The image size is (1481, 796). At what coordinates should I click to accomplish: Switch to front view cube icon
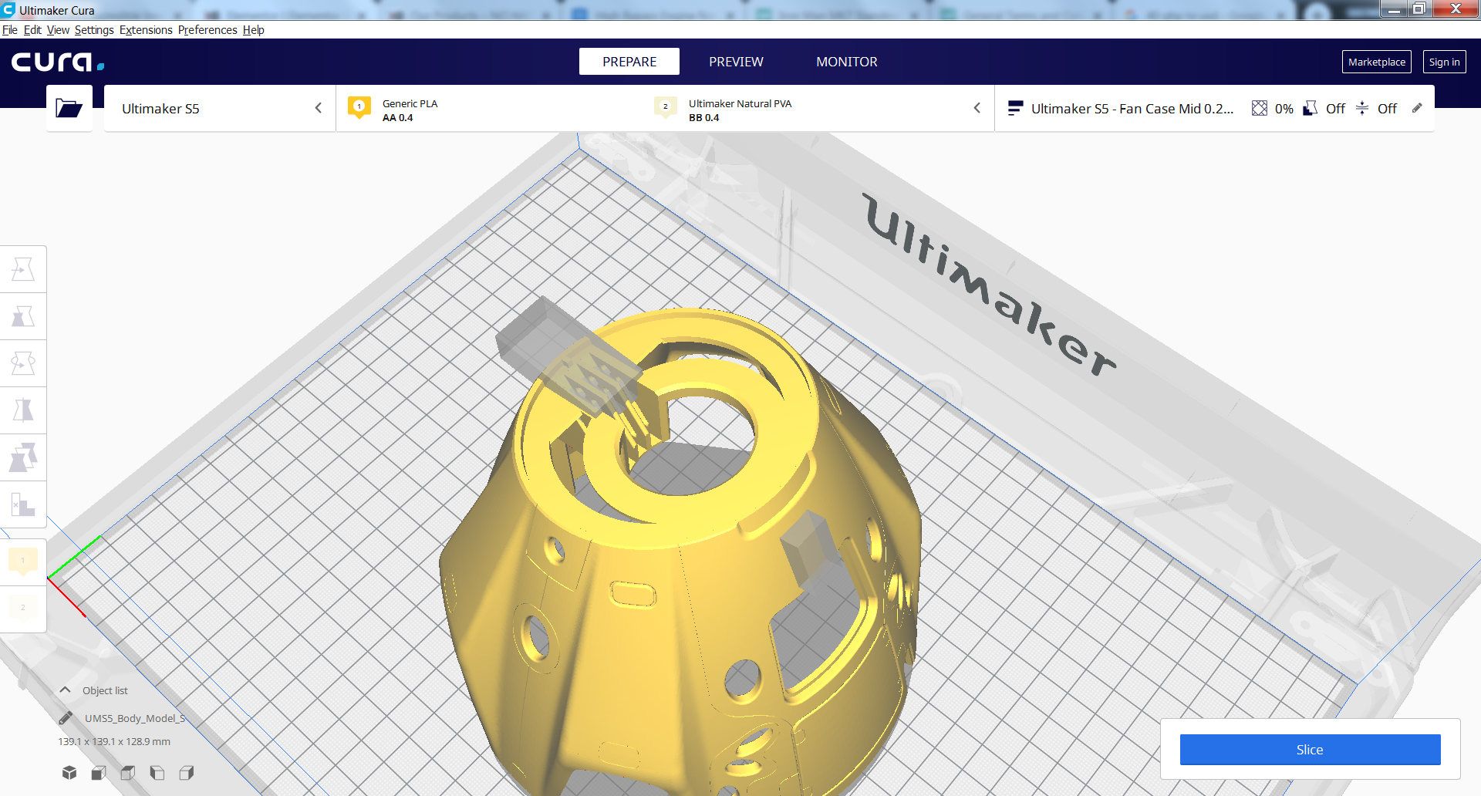99,773
